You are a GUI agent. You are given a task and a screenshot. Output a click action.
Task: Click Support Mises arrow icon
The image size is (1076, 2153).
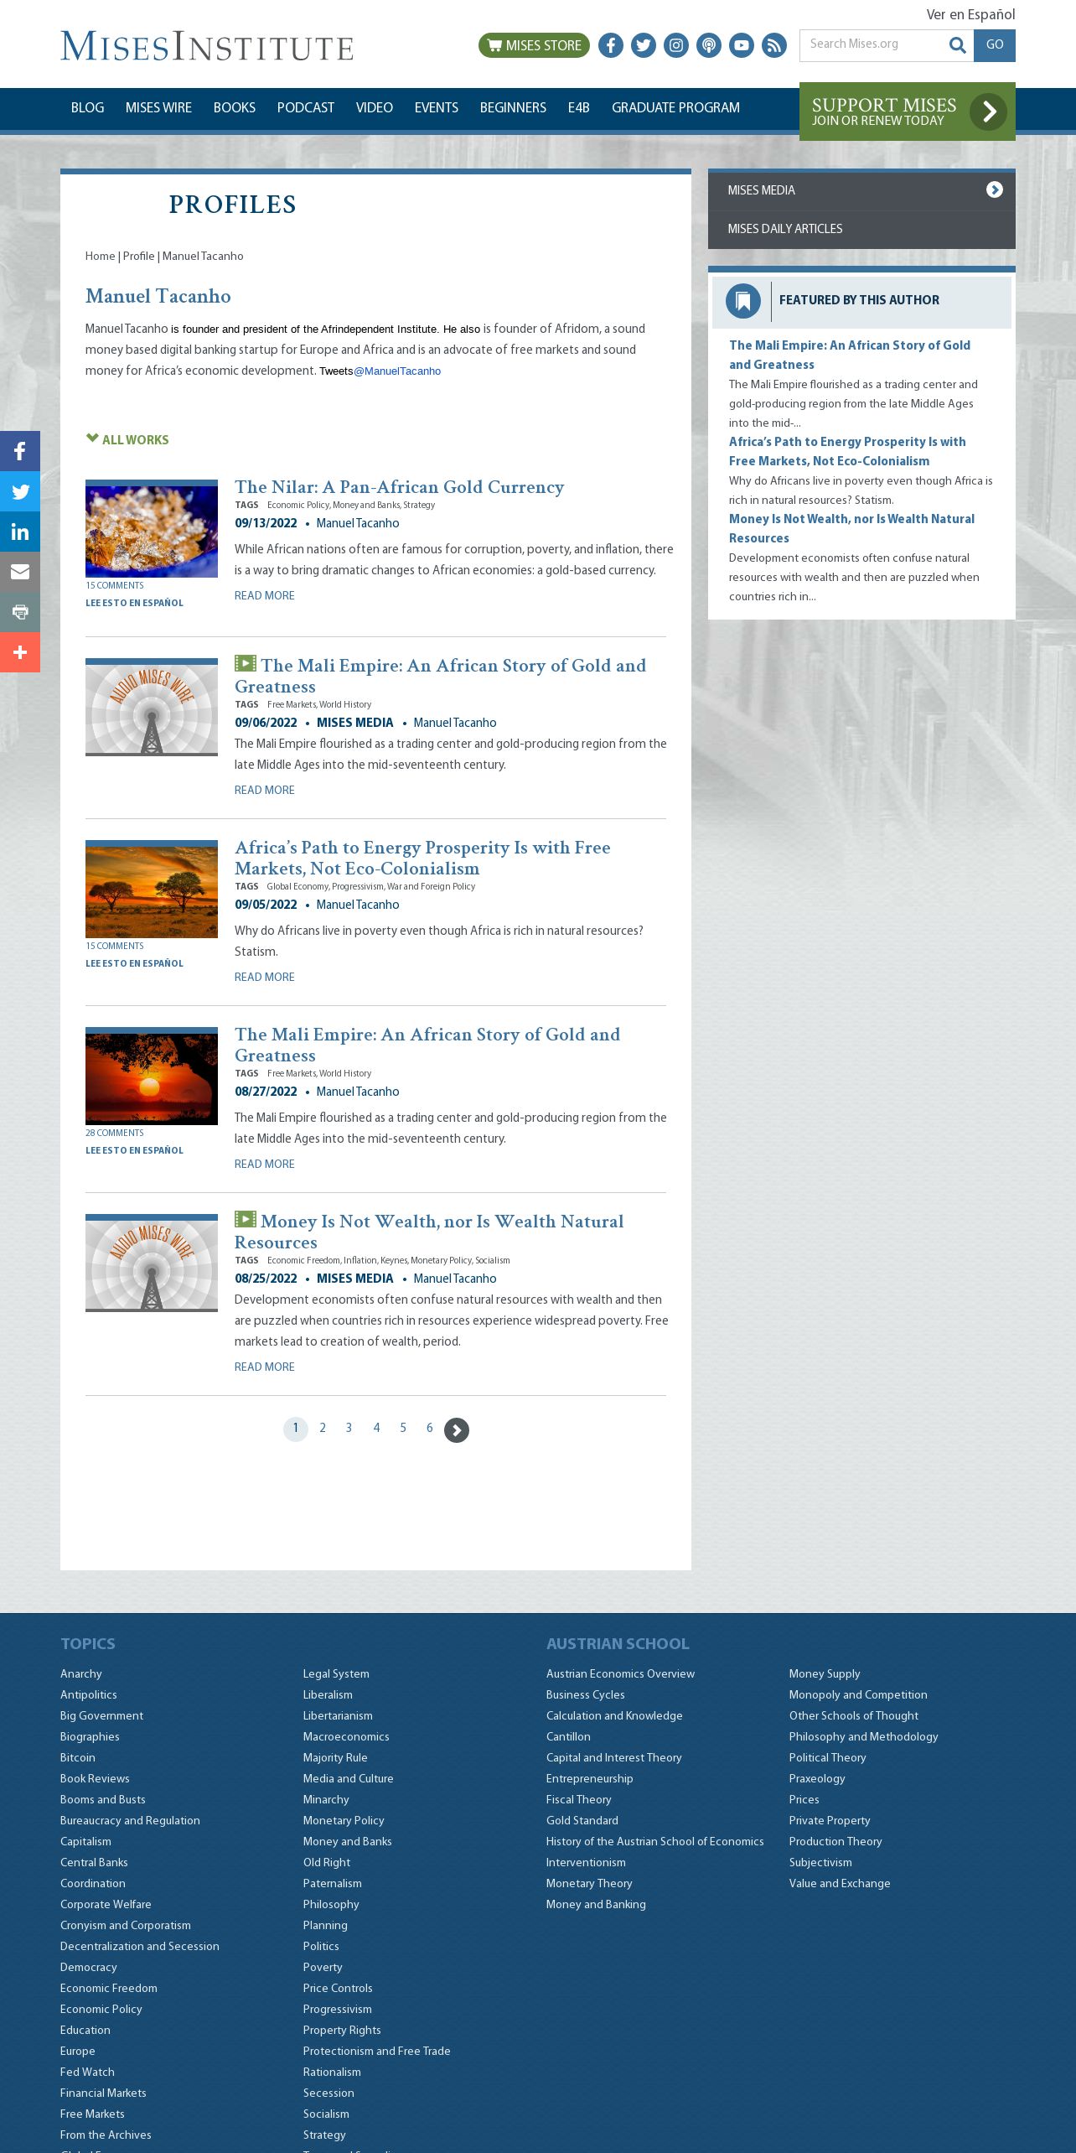pyautogui.click(x=988, y=112)
